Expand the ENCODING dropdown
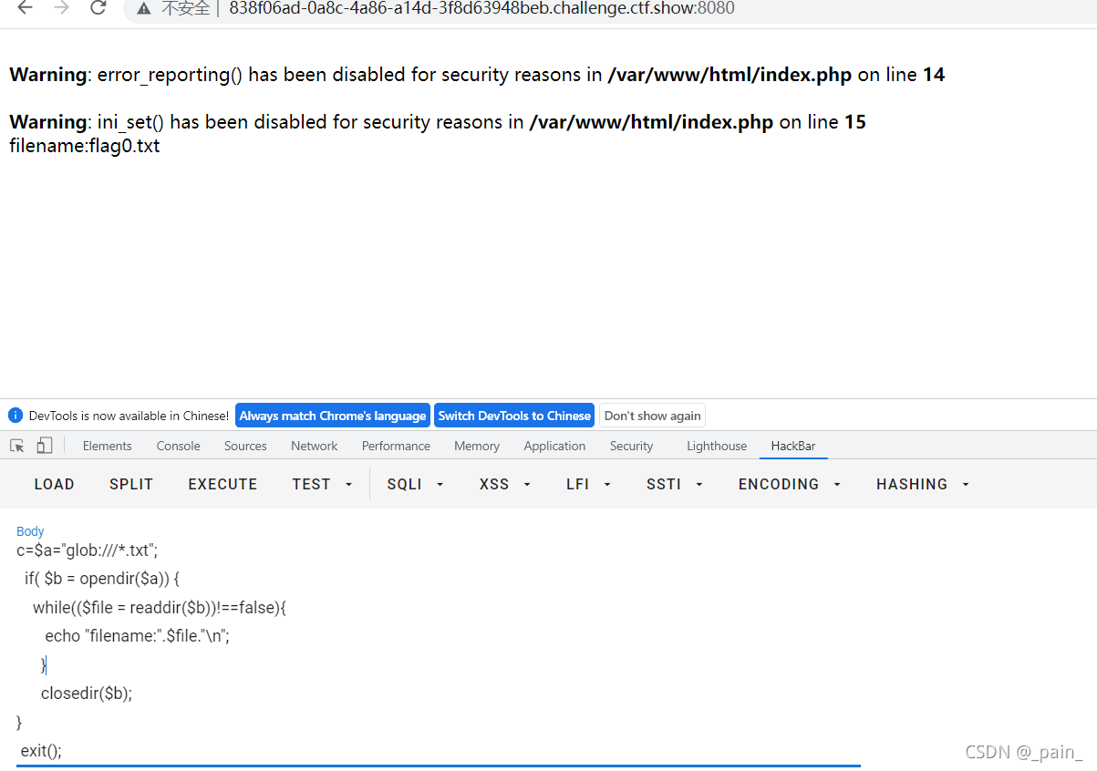 pos(790,484)
